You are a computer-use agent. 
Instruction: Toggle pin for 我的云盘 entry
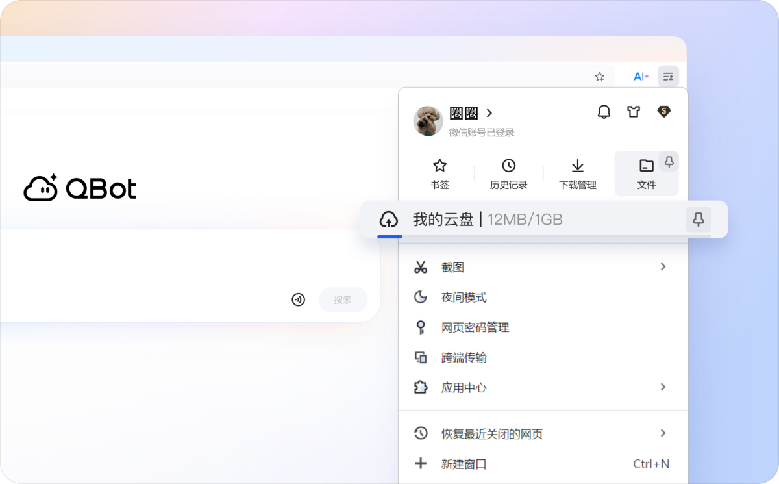click(x=699, y=220)
